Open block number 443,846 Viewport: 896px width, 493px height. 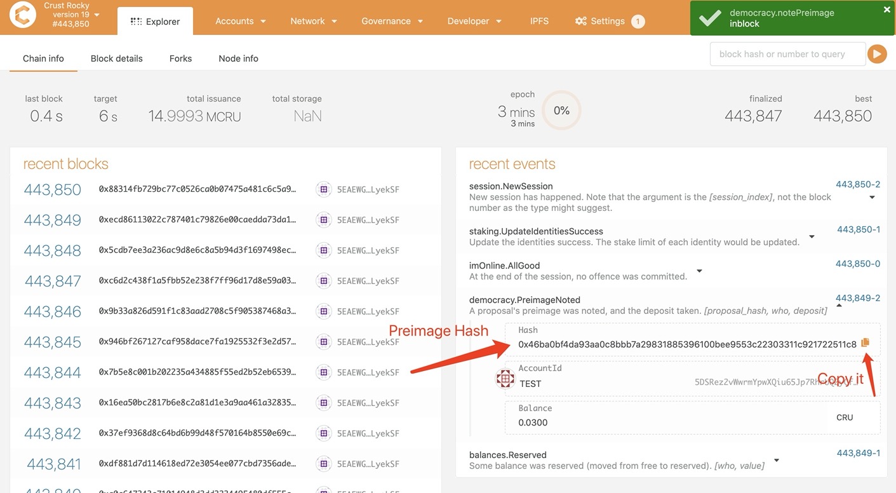53,311
